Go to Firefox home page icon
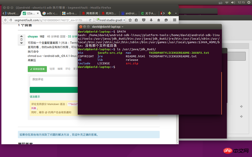The height and width of the screenshot is (157, 252). click(x=159, y=20)
